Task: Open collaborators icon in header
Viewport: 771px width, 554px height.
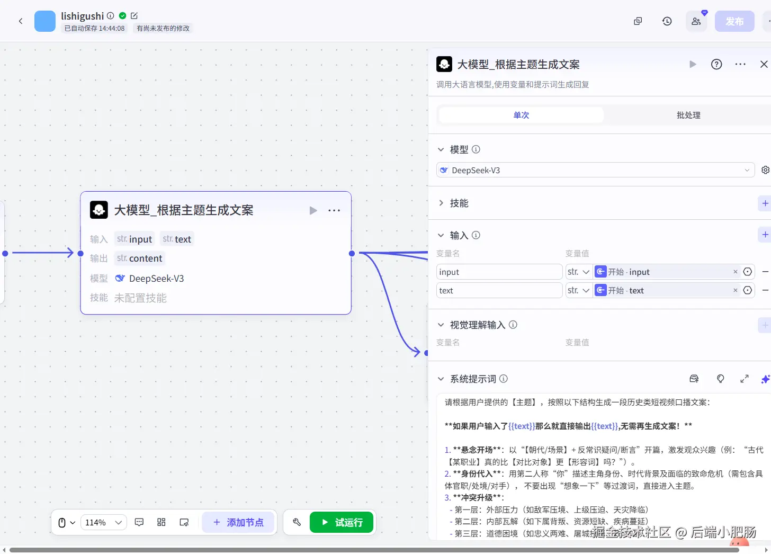Action: point(696,21)
